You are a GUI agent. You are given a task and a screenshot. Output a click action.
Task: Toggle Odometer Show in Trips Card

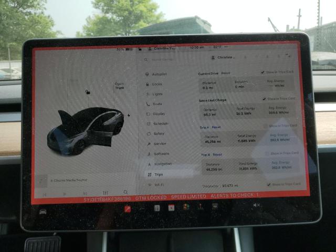coord(269,184)
